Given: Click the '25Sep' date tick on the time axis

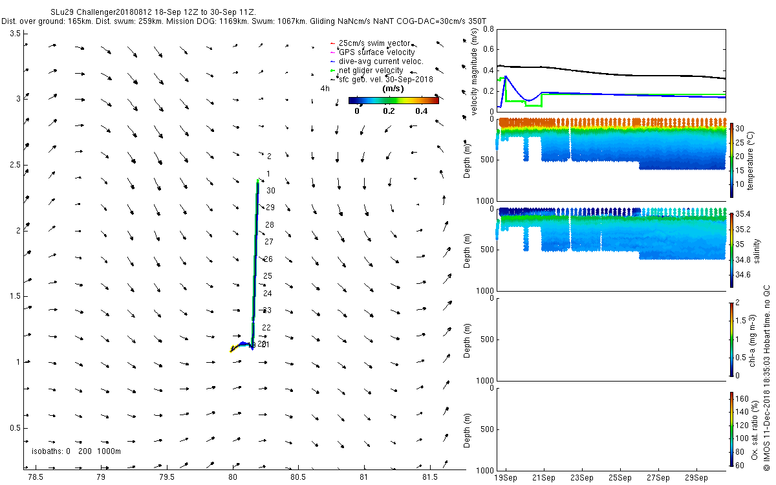Looking at the screenshot, I should tap(620, 478).
